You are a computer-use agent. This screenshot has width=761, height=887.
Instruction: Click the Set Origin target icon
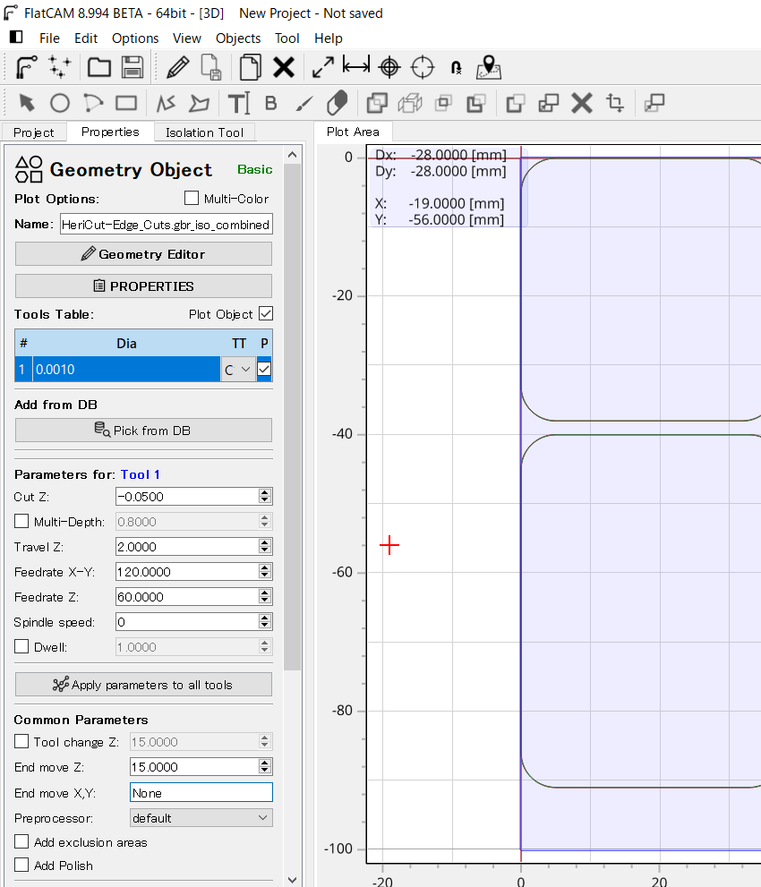pyautogui.click(x=389, y=67)
